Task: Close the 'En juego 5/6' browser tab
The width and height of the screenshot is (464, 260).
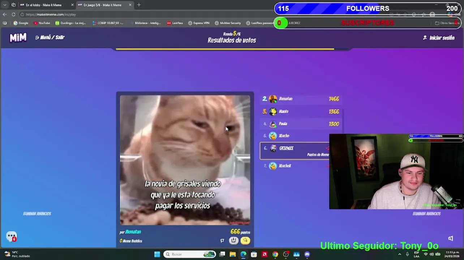Action: 130,5
